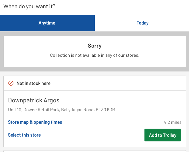
Task: Click the Sorry heading
Action: (x=94, y=46)
